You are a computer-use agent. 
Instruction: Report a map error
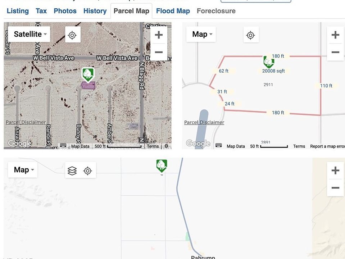click(x=327, y=146)
